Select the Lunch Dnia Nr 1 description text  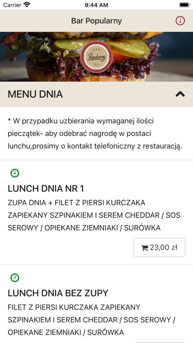(x=94, y=215)
